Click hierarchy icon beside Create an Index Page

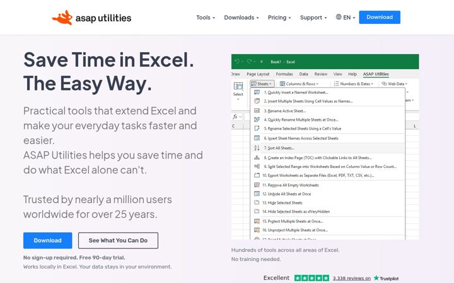[x=257, y=158]
